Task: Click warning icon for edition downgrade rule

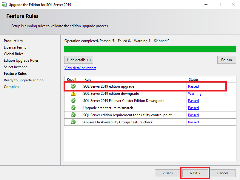Action: (73, 93)
